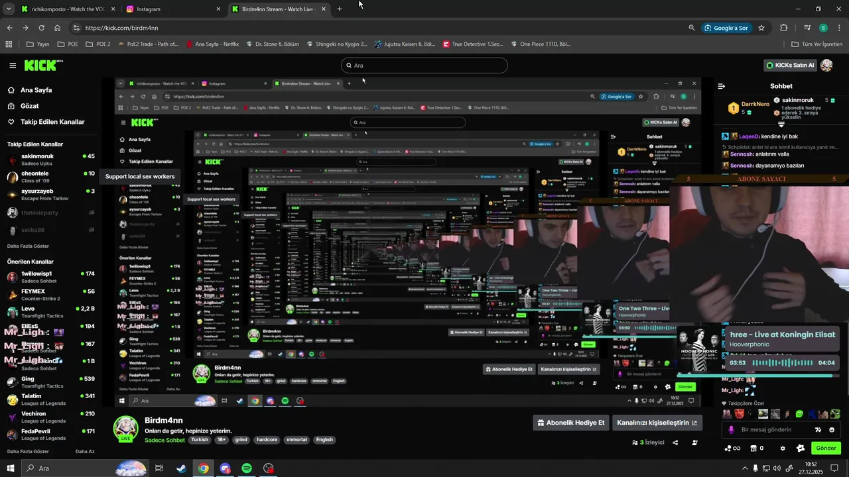Switch to the Instagram browser tab
The height and width of the screenshot is (477, 849).
[x=174, y=9]
